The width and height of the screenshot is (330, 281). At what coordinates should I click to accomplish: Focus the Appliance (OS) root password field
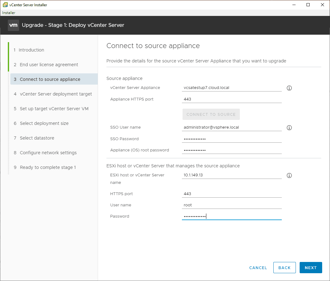(x=232, y=150)
